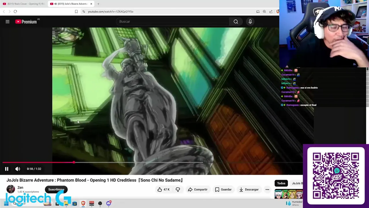
Task: Go forward with the browser forward arrow
Action: [10, 12]
